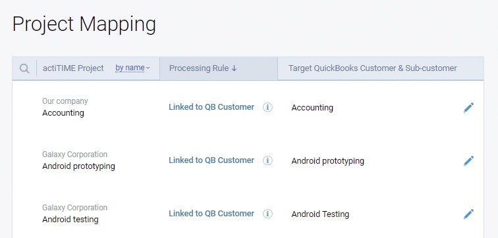Viewport: 498px width, 238px height.
Task: Select Android prototyping project under Galaxy Corporation
Action: 78,166
